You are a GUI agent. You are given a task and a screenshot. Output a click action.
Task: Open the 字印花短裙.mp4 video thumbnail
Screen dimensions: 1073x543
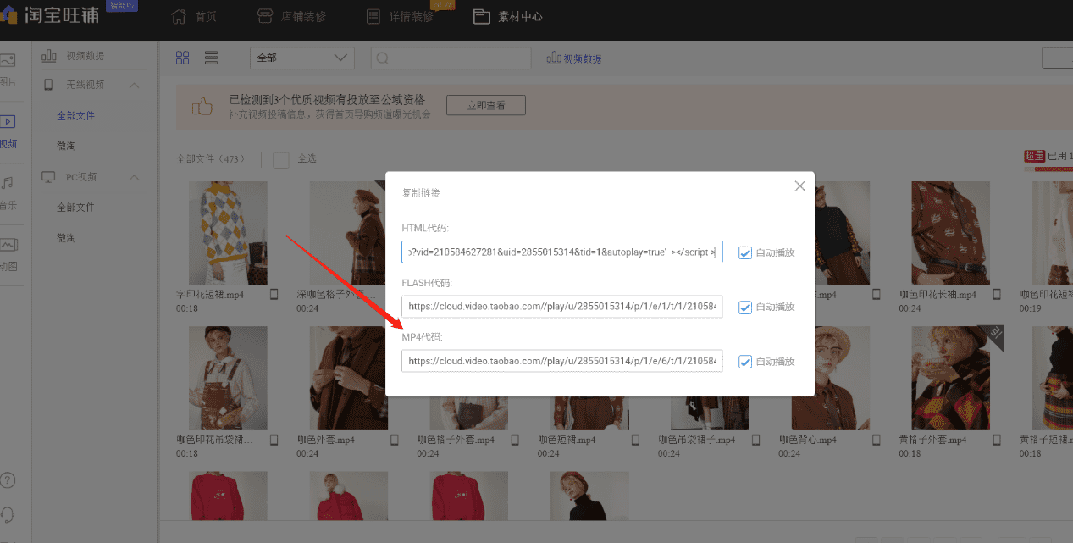tap(227, 232)
